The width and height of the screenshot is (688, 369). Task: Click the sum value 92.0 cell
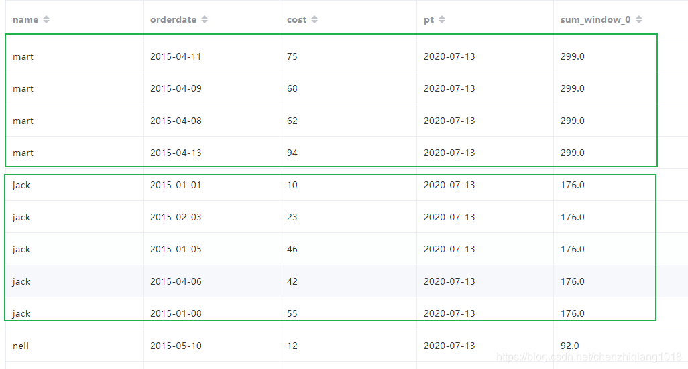coord(570,346)
